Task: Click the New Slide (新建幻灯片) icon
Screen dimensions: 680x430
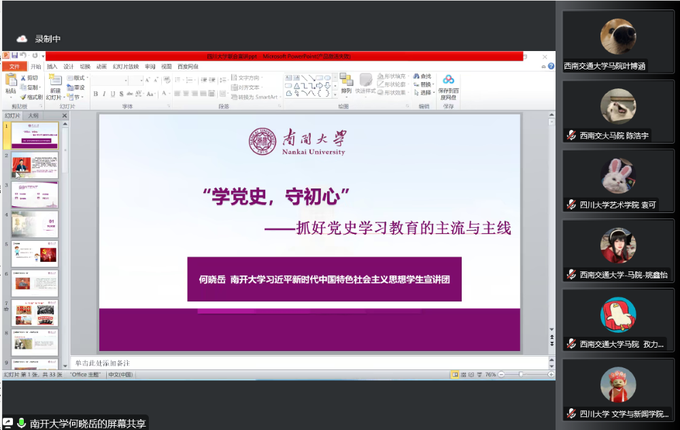Action: [x=55, y=80]
